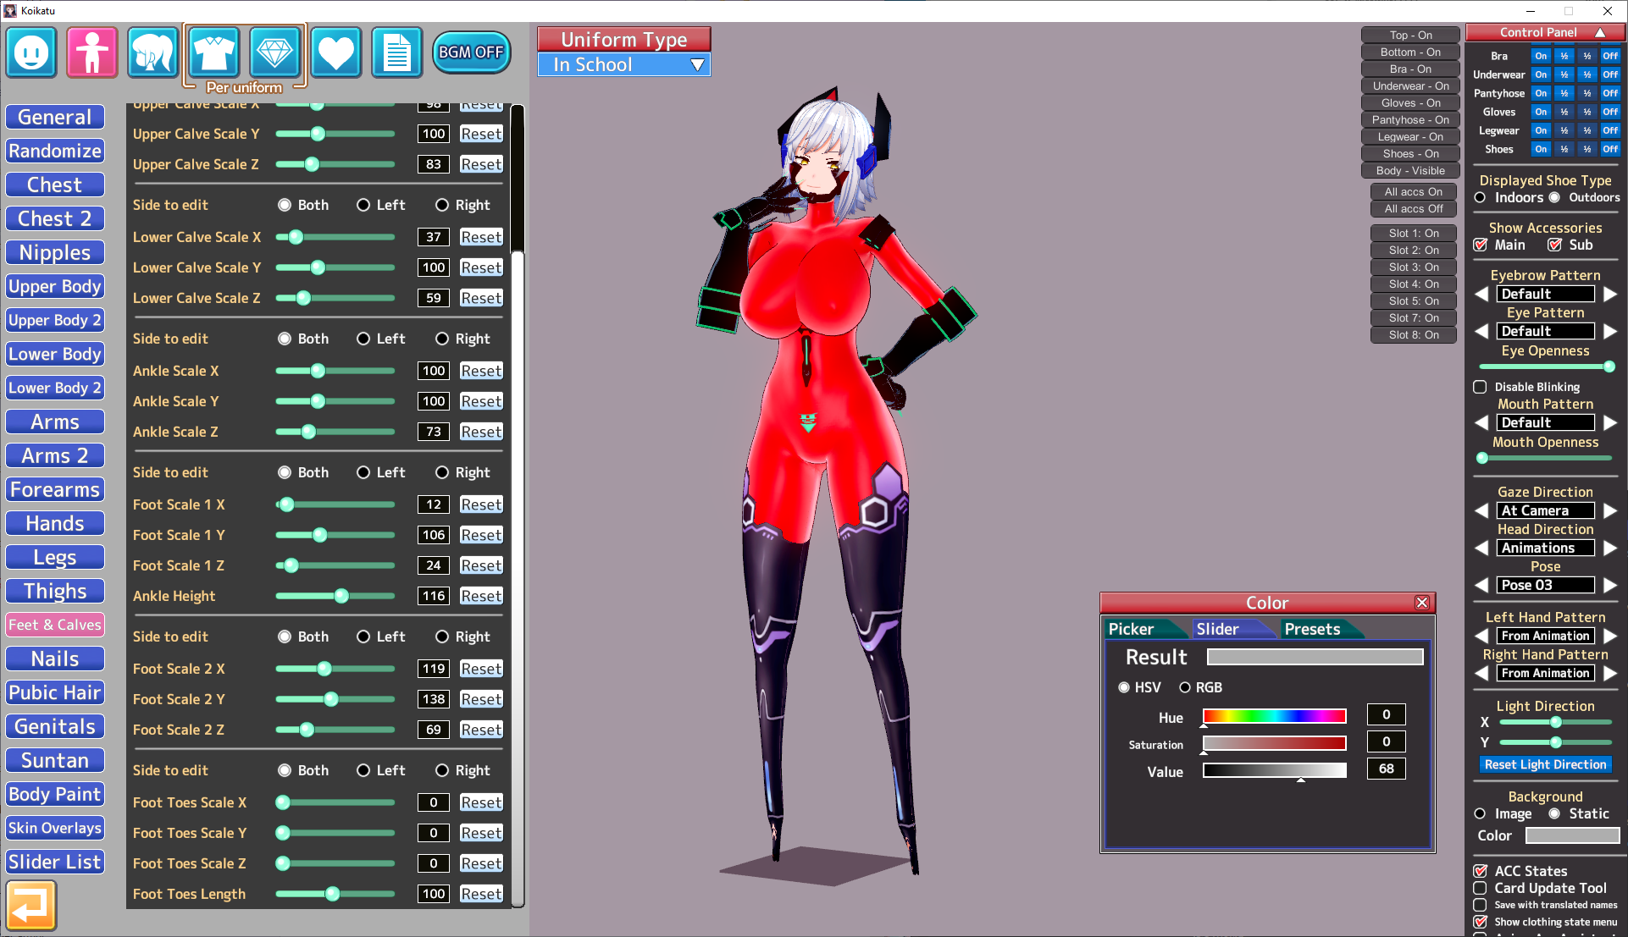This screenshot has width=1628, height=937.
Task: Enable the Disable Blinking checkbox
Action: point(1480,387)
